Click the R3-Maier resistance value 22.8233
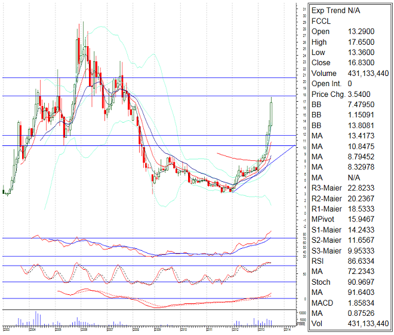 tap(362, 187)
